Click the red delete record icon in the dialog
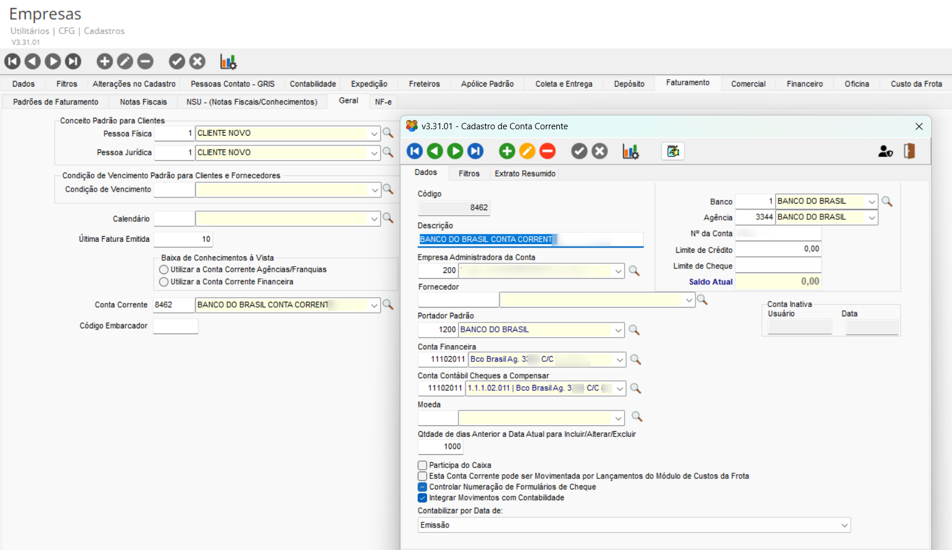 click(547, 151)
